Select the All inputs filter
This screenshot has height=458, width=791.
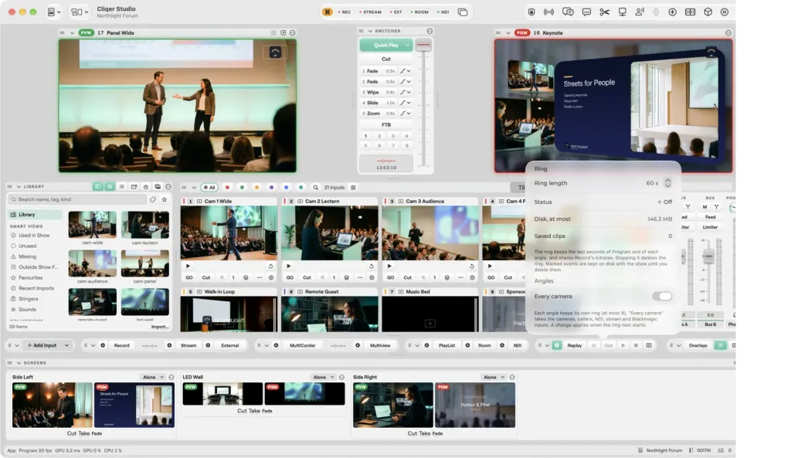pos(209,188)
